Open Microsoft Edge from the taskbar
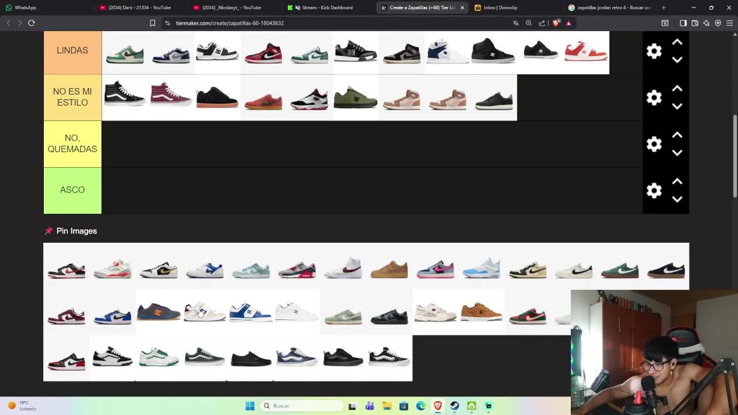The height and width of the screenshot is (415, 738). click(x=421, y=406)
